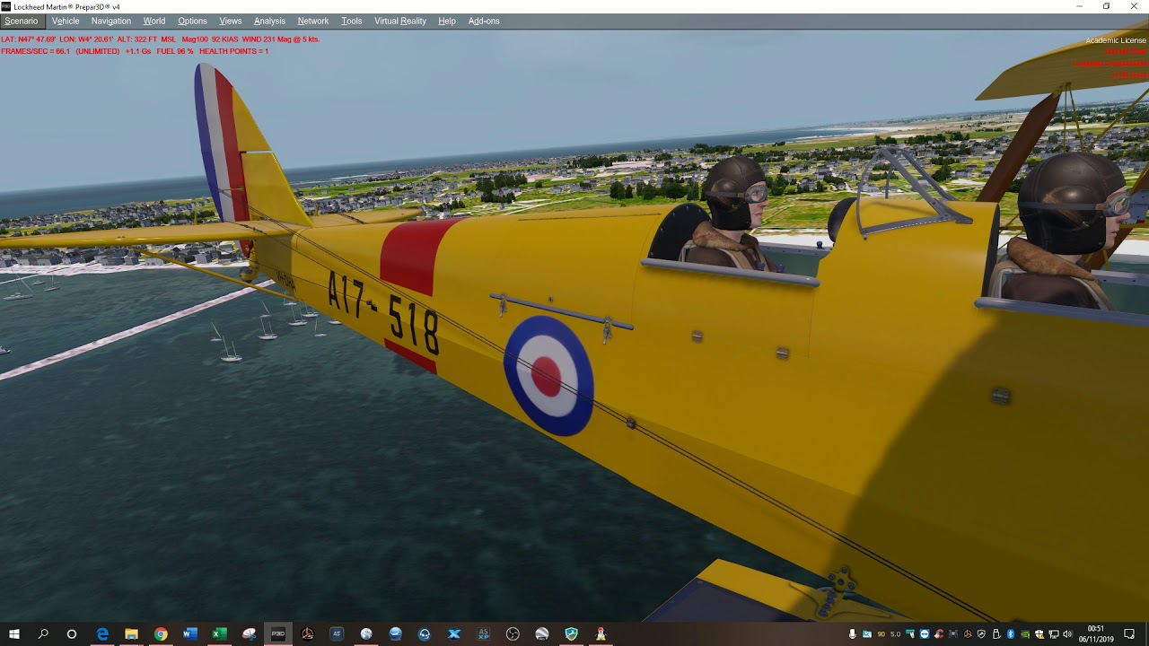Open Windows Security tray icon
Screen dimensions: 1149x646
pyautogui.click(x=1039, y=634)
